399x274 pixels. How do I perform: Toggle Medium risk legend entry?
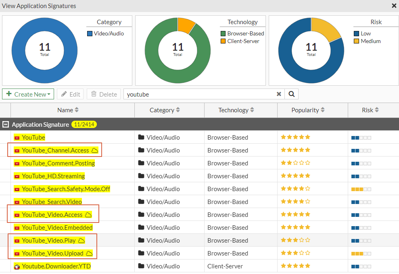[367, 41]
